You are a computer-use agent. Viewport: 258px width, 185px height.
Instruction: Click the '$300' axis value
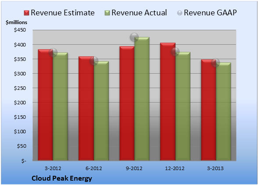click(20, 74)
